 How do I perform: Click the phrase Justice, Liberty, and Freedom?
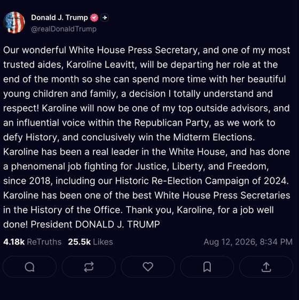(202, 167)
